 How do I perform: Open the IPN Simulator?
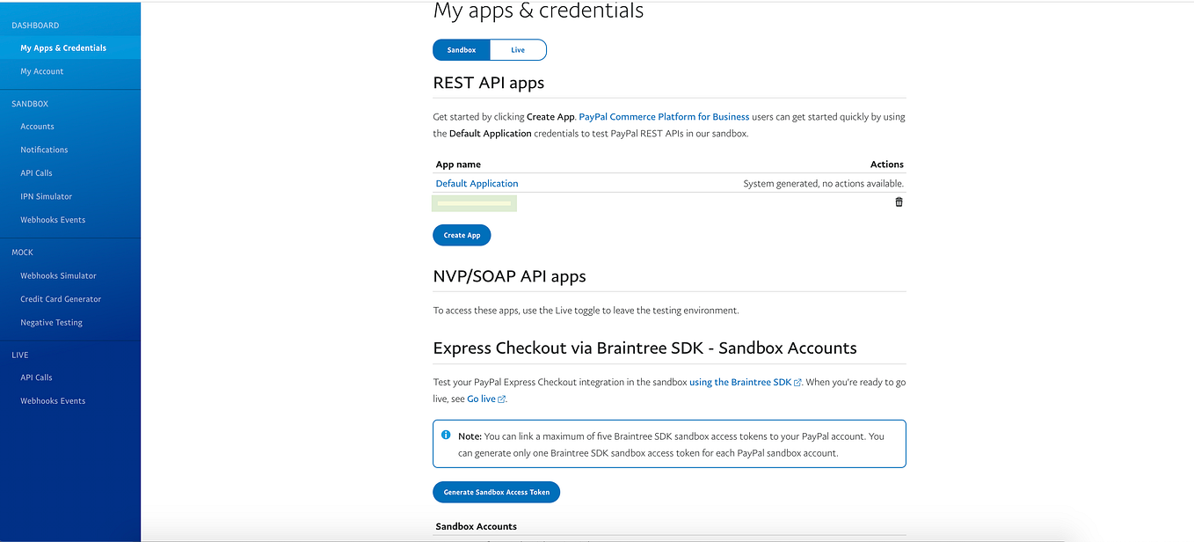pos(47,196)
